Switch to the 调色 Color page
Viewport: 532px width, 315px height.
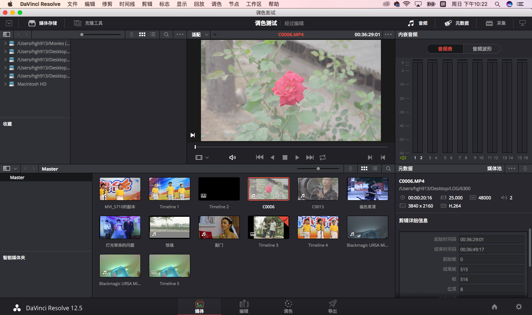(288, 307)
